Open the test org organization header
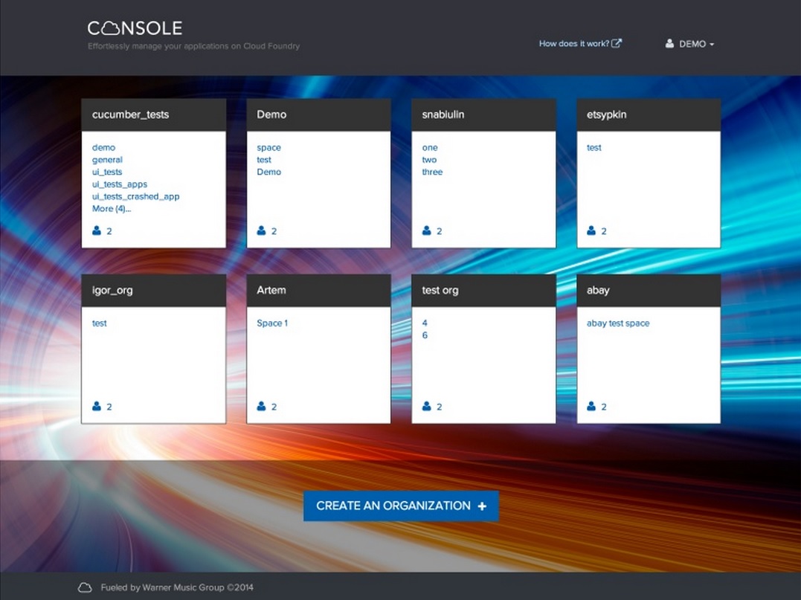Viewport: 801px width, 600px height. (483, 291)
